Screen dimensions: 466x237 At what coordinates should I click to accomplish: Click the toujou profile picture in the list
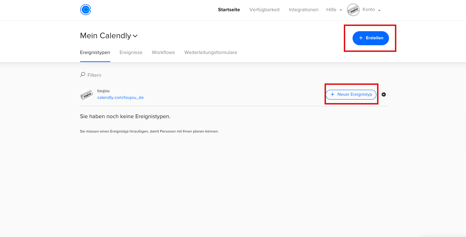click(x=86, y=94)
